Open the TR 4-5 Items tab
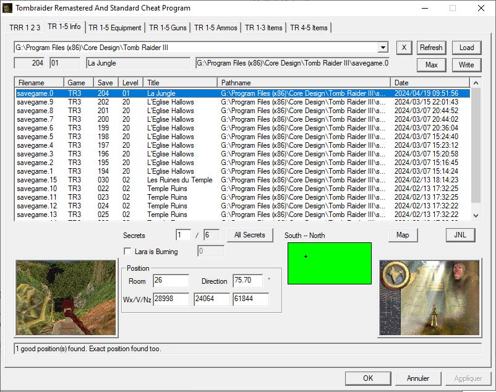Viewport: 496px width, 392px height. [x=309, y=28]
